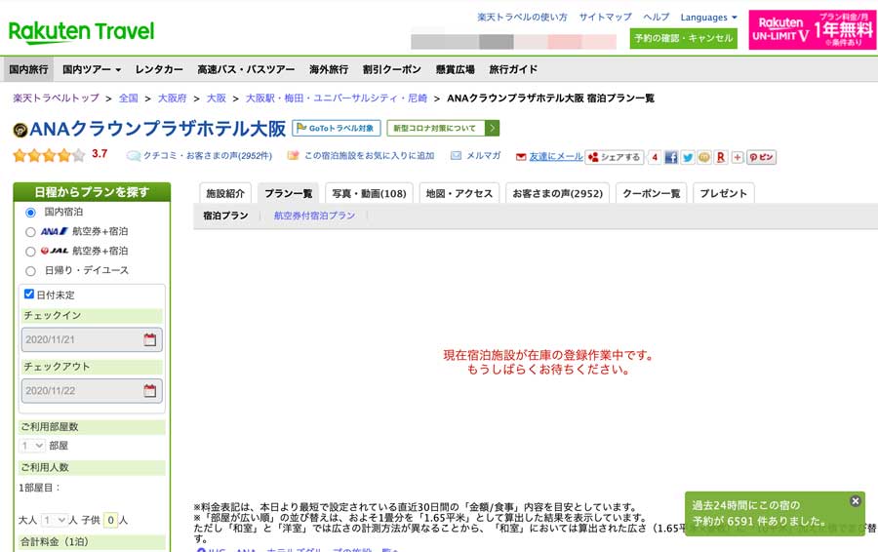Click the GoToトラベル対象 badge

[x=336, y=128]
